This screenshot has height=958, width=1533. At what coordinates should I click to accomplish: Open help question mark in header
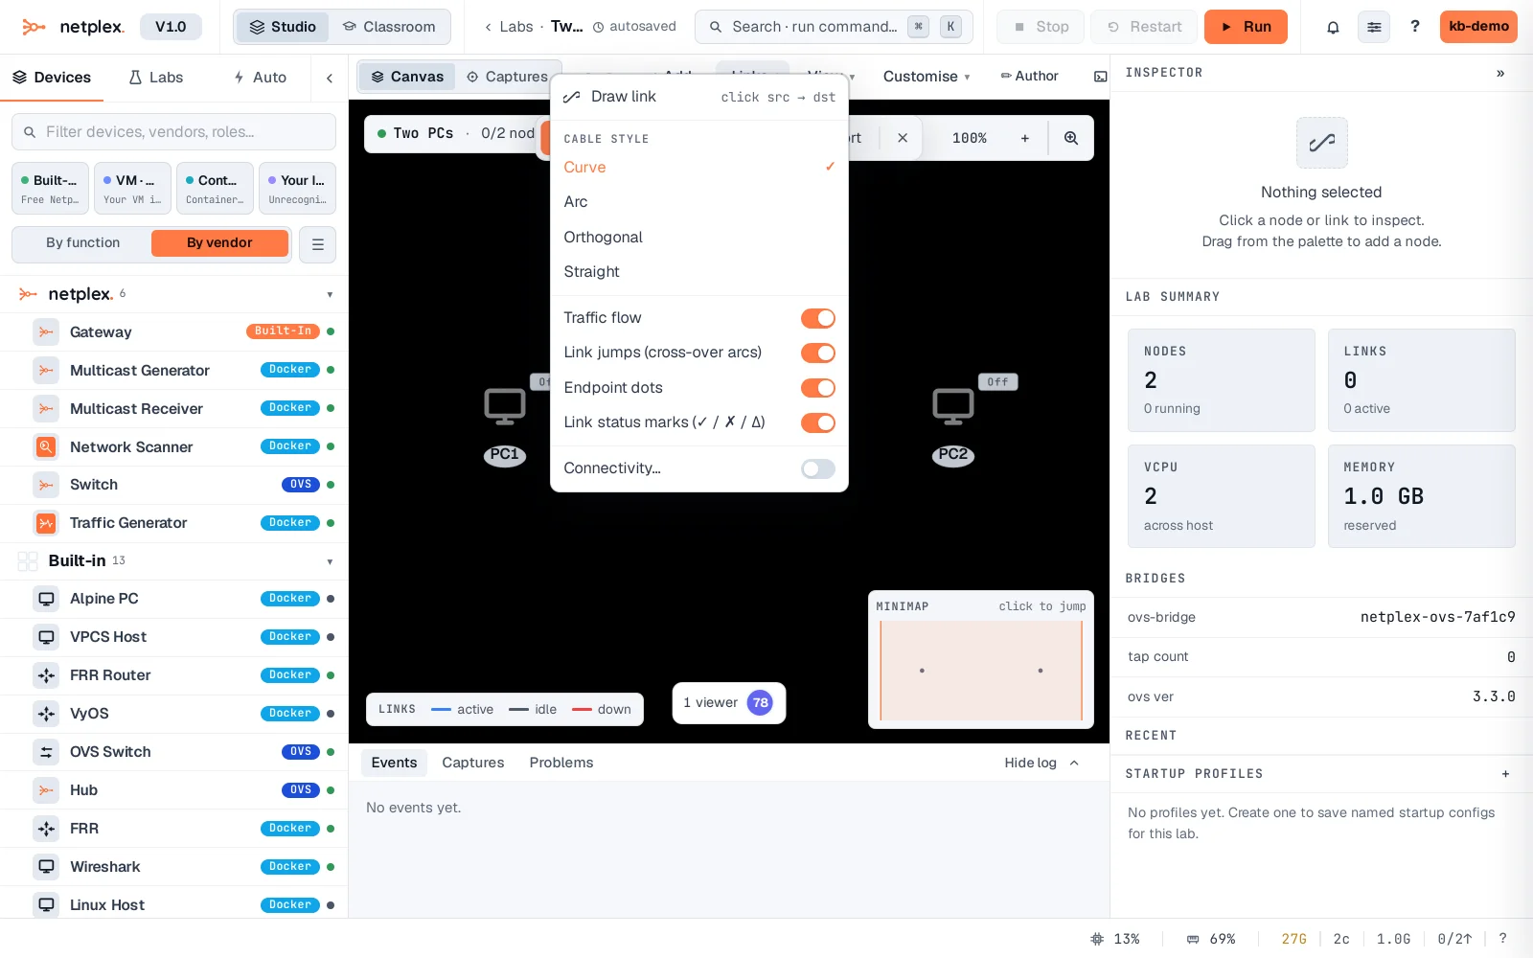tap(1414, 27)
